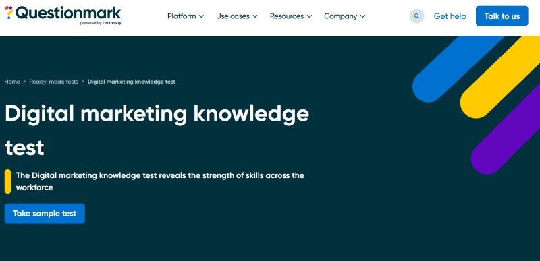Open Ready-made tests breadcrumb link
Viewport: 540px width, 261px height.
click(x=54, y=82)
